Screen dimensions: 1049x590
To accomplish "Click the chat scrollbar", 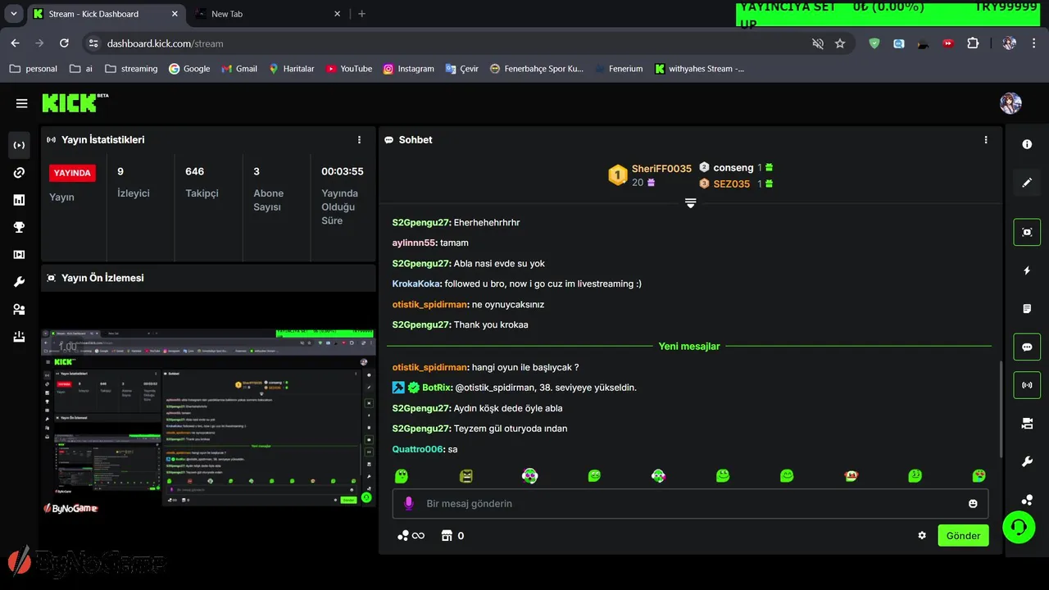I will click(1000, 408).
